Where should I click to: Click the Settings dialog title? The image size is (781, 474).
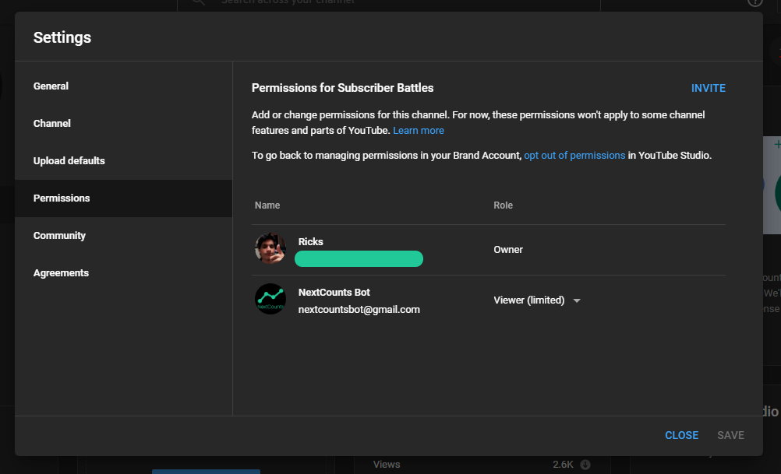pyautogui.click(x=62, y=37)
